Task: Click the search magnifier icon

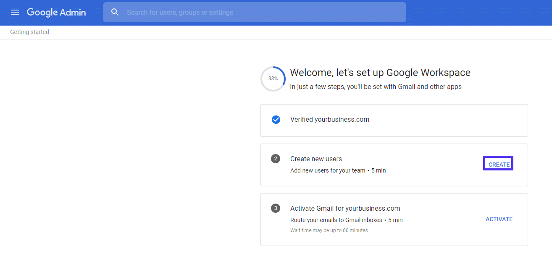Action: tap(115, 12)
